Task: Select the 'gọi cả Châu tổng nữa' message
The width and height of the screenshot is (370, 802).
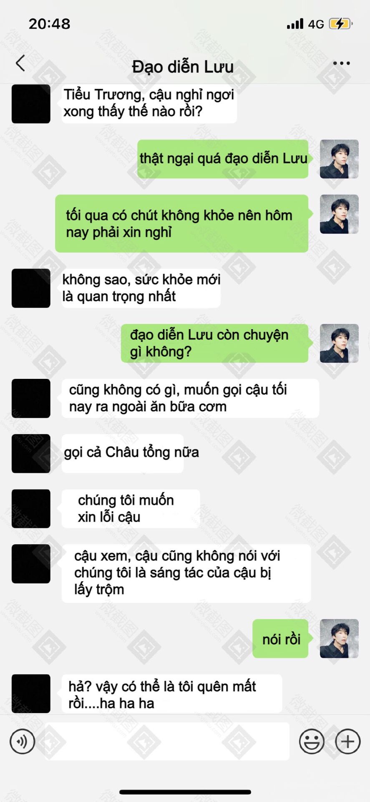Action: tap(123, 454)
